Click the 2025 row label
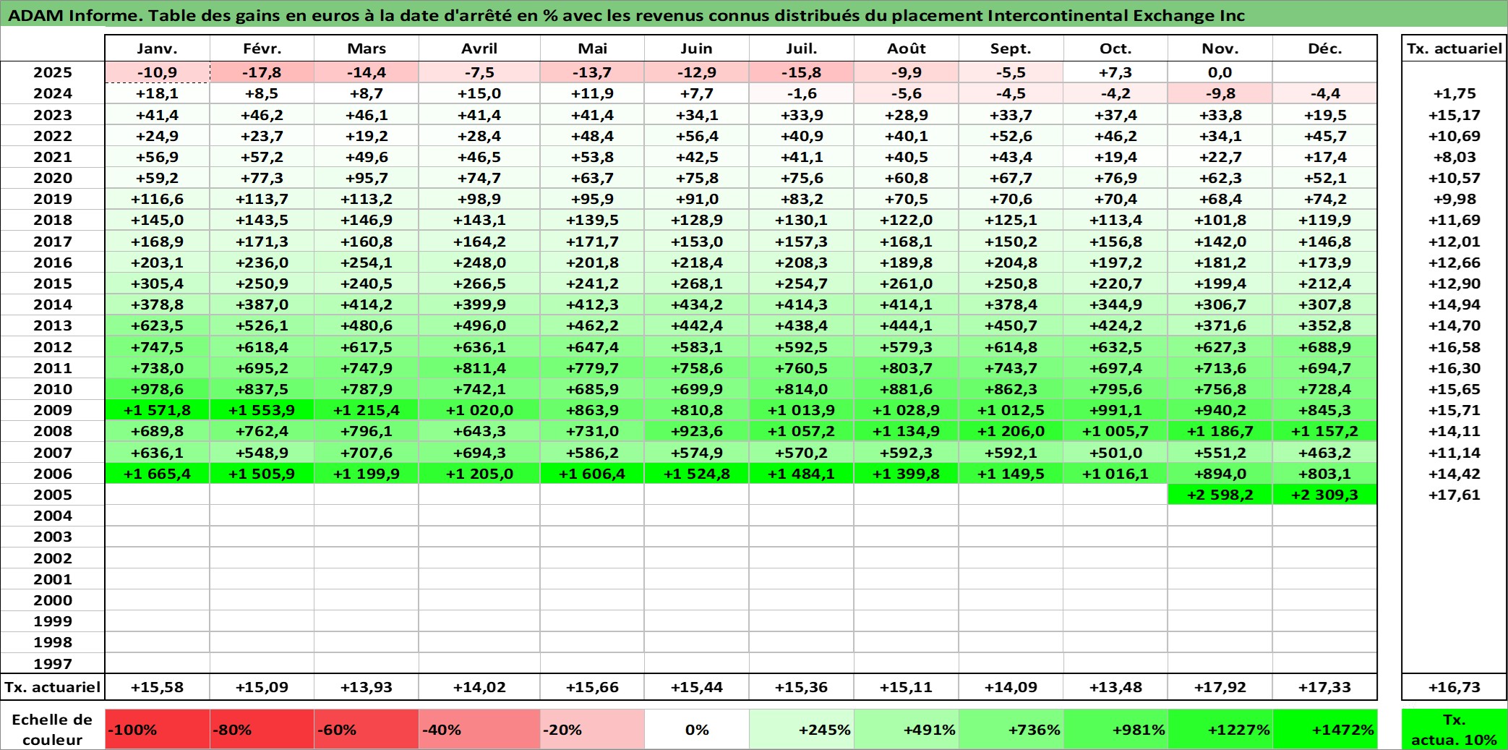The width and height of the screenshot is (1508, 750). 53,72
